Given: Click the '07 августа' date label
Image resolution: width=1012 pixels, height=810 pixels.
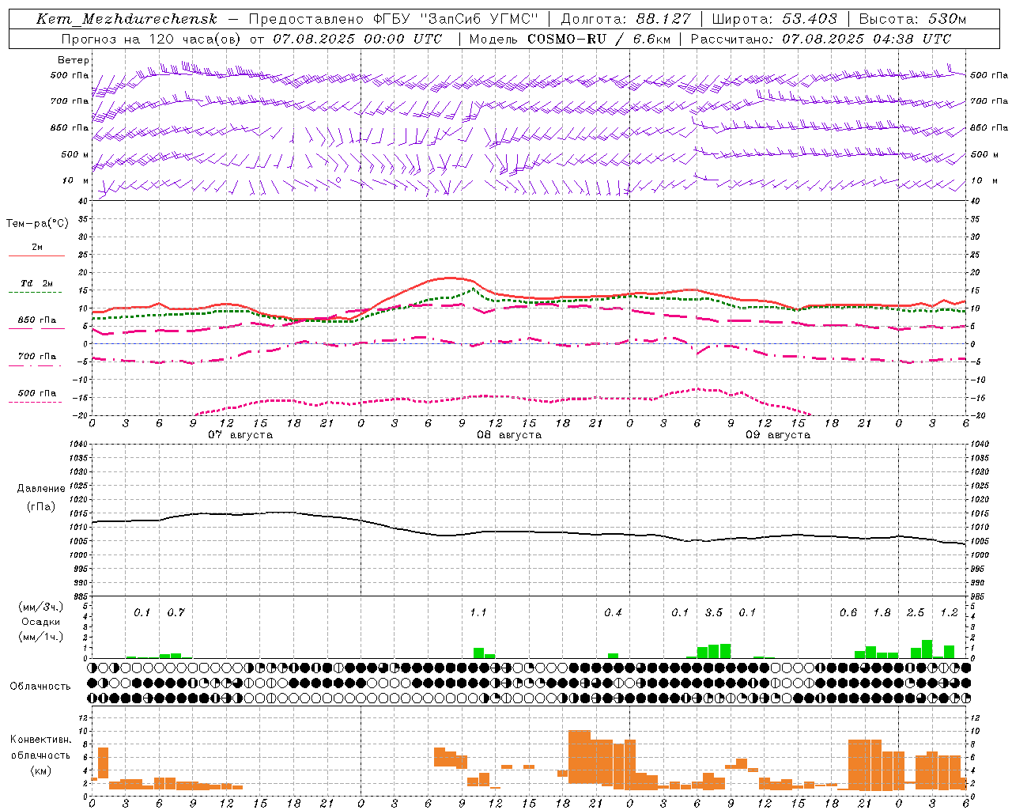Looking at the screenshot, I should coord(240,435).
